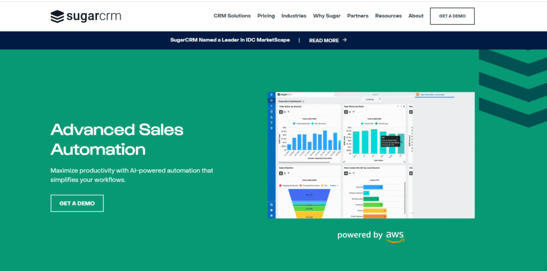This screenshot has height=271, width=547.
Task: Click the home icon in the dashboard sidebar
Action: (x=271, y=100)
